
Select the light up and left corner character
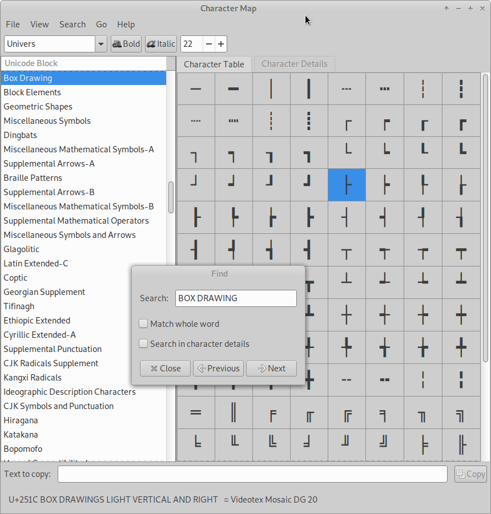(196, 185)
